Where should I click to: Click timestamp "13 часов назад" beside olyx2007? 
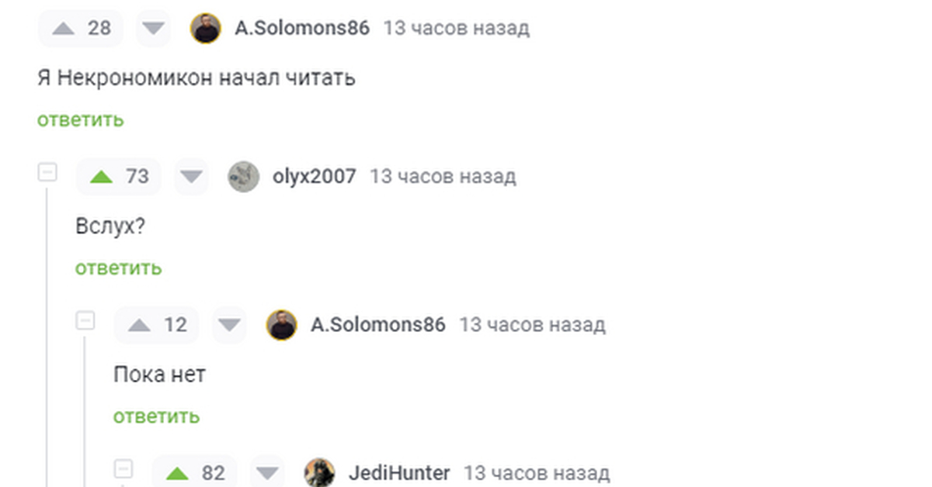443,177
